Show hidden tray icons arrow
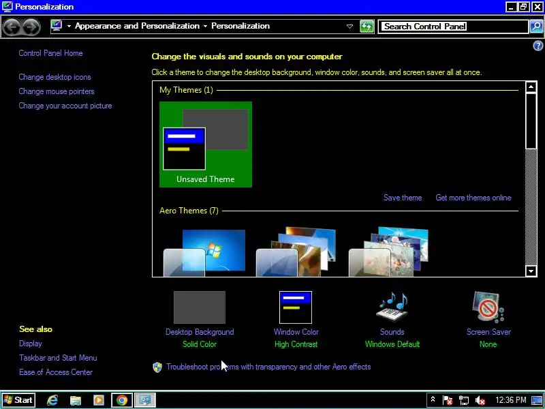 tap(433, 399)
